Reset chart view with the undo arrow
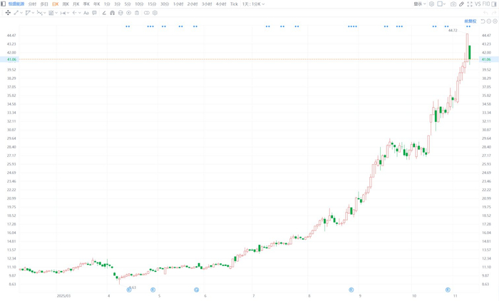The image size is (499, 301). click(x=483, y=21)
